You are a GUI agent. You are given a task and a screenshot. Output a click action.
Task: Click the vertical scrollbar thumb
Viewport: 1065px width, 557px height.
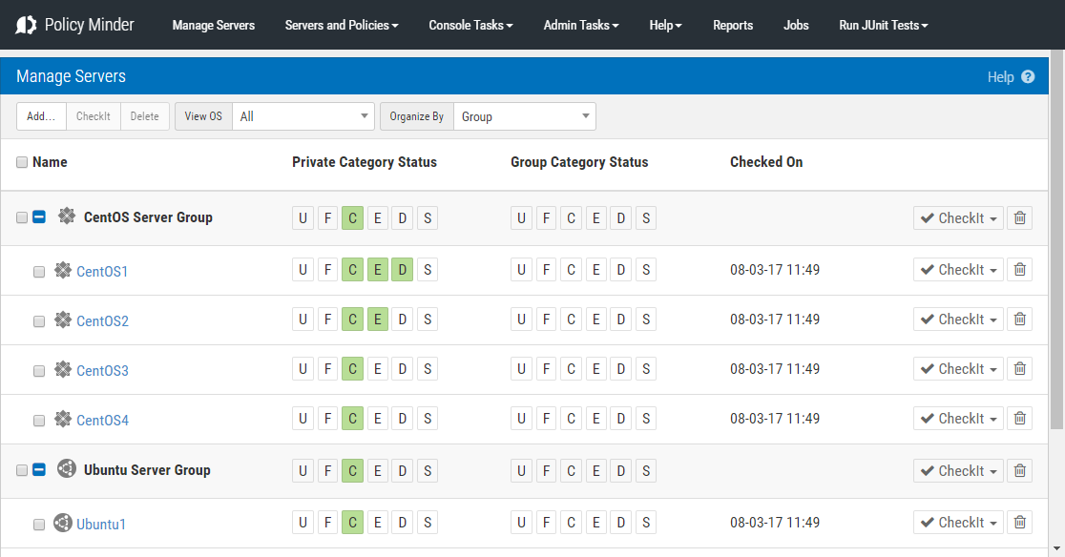(x=1056, y=239)
